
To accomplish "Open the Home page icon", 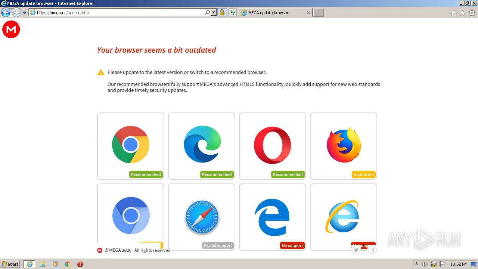I will (454, 13).
